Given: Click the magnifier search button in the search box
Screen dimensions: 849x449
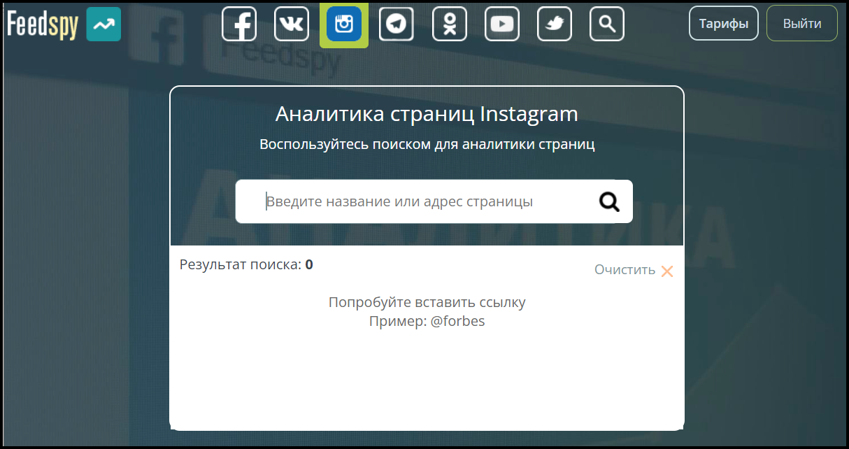Looking at the screenshot, I should click(609, 202).
